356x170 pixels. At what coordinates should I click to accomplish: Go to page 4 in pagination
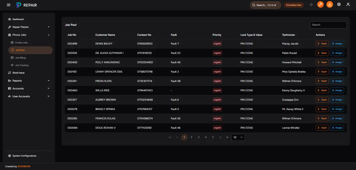coord(206,137)
